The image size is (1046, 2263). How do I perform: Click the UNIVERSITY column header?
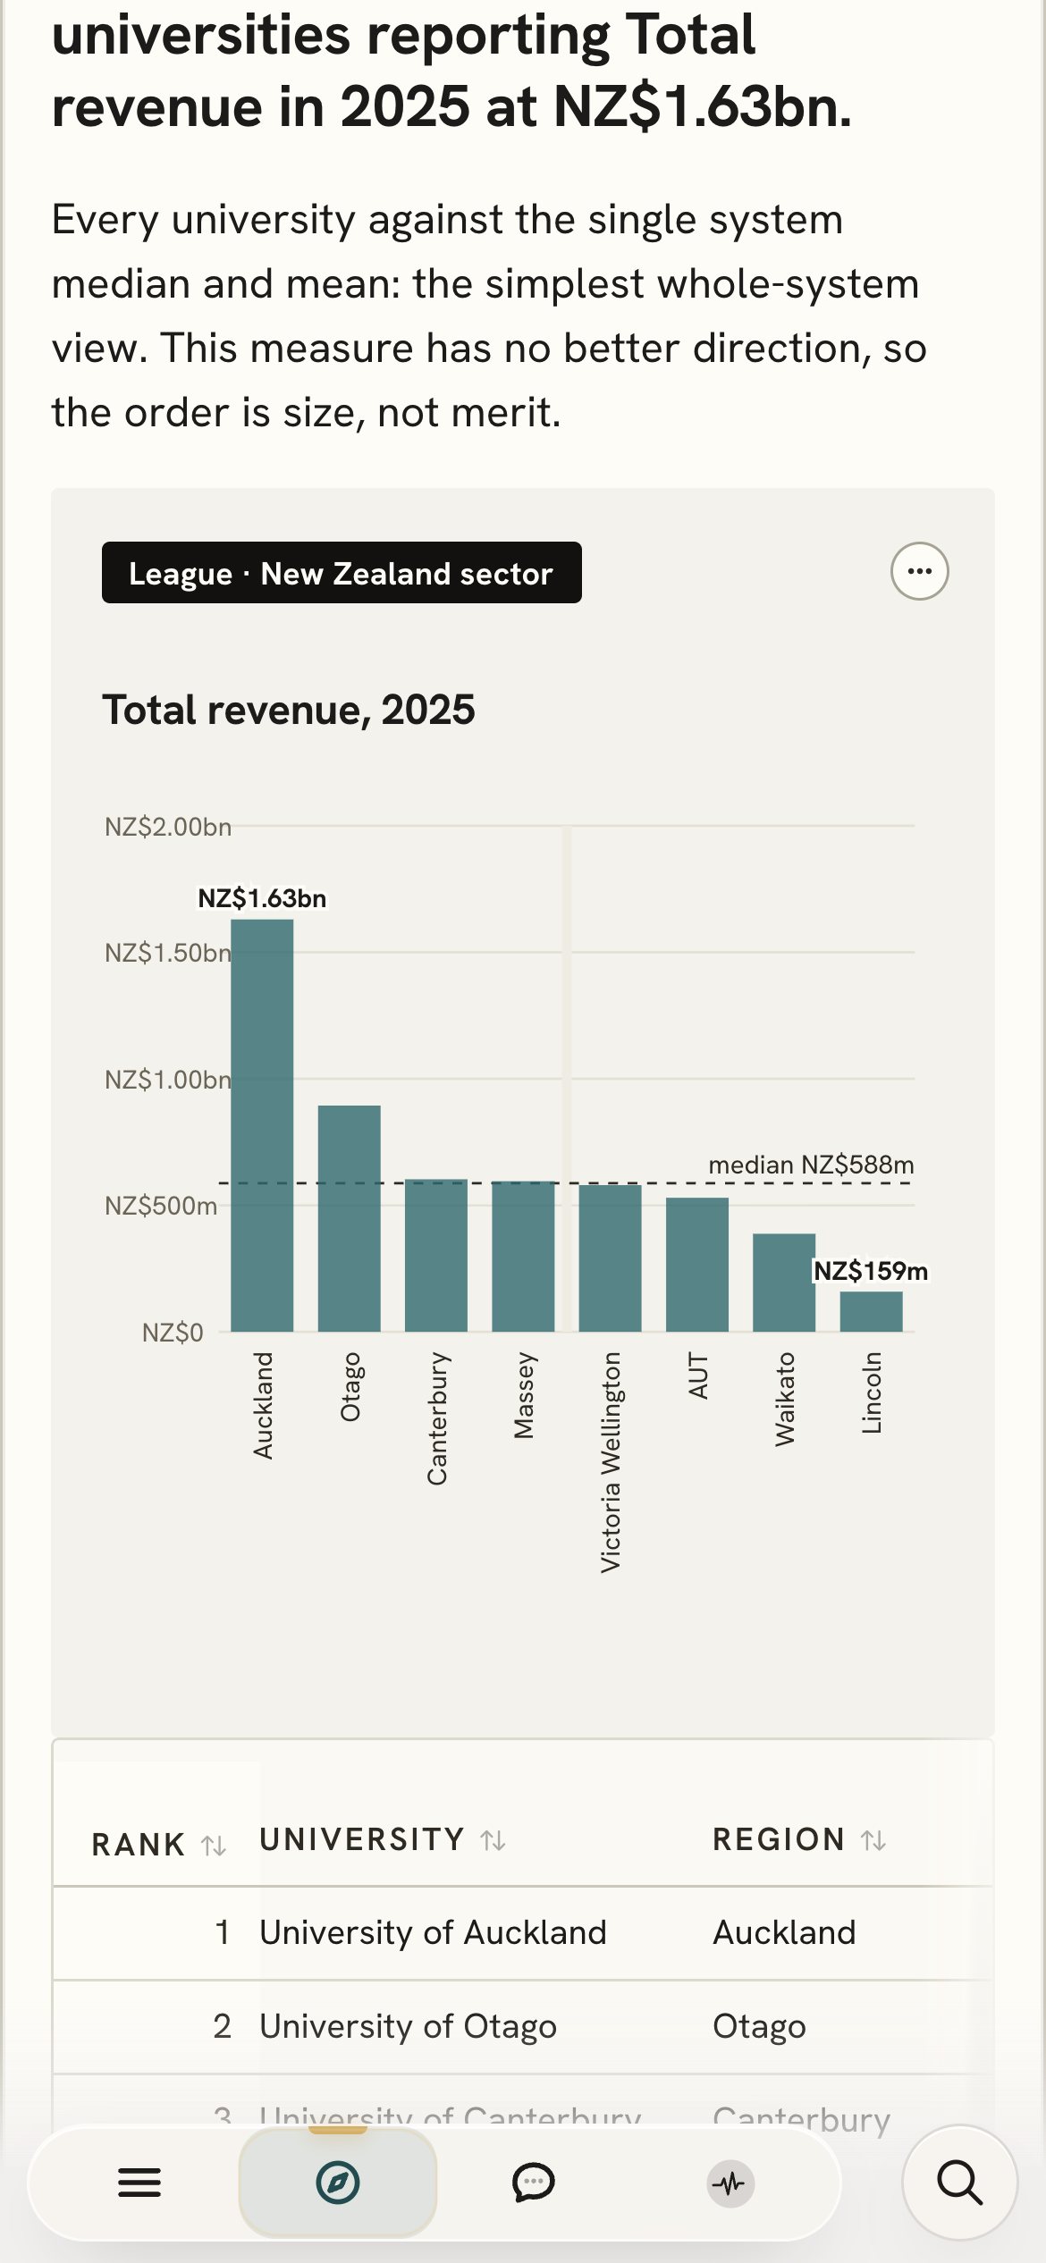tap(362, 1839)
